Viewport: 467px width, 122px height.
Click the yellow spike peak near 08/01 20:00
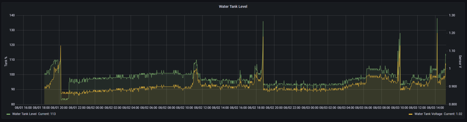[x=61, y=46]
